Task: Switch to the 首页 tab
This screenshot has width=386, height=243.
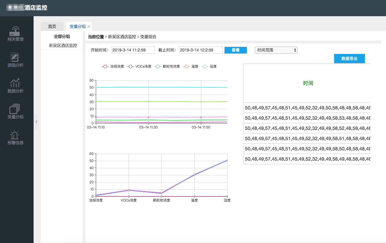Action: tap(52, 26)
